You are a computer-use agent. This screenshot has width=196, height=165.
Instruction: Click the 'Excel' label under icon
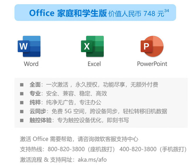[94, 64]
